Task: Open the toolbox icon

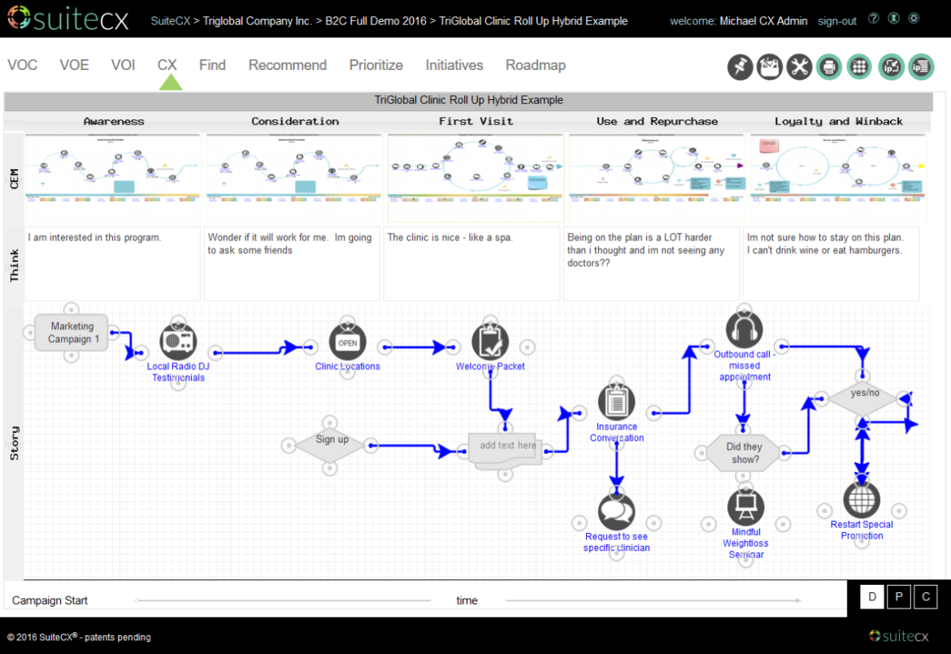Action: click(770, 67)
